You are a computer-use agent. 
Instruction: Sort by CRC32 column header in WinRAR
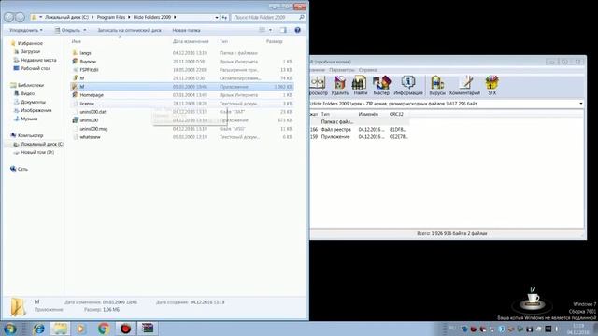coord(396,114)
